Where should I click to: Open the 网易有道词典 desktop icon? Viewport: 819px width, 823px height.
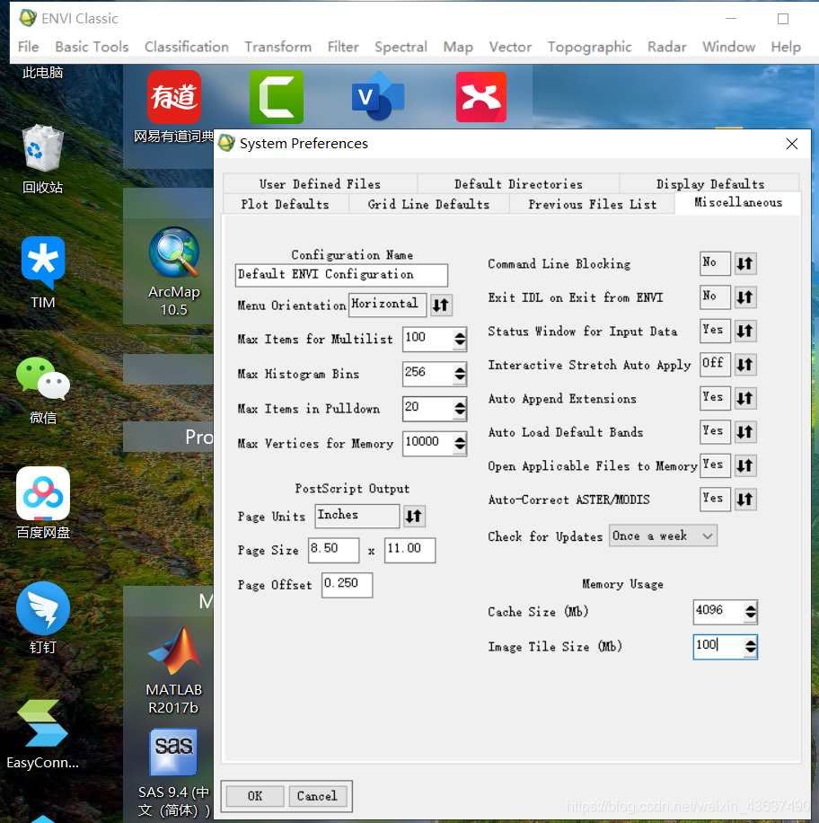point(173,107)
